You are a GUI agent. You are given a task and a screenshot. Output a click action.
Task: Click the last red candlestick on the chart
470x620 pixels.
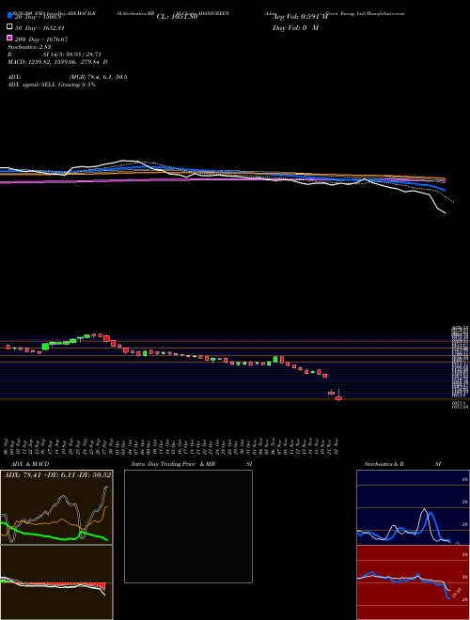coord(338,397)
